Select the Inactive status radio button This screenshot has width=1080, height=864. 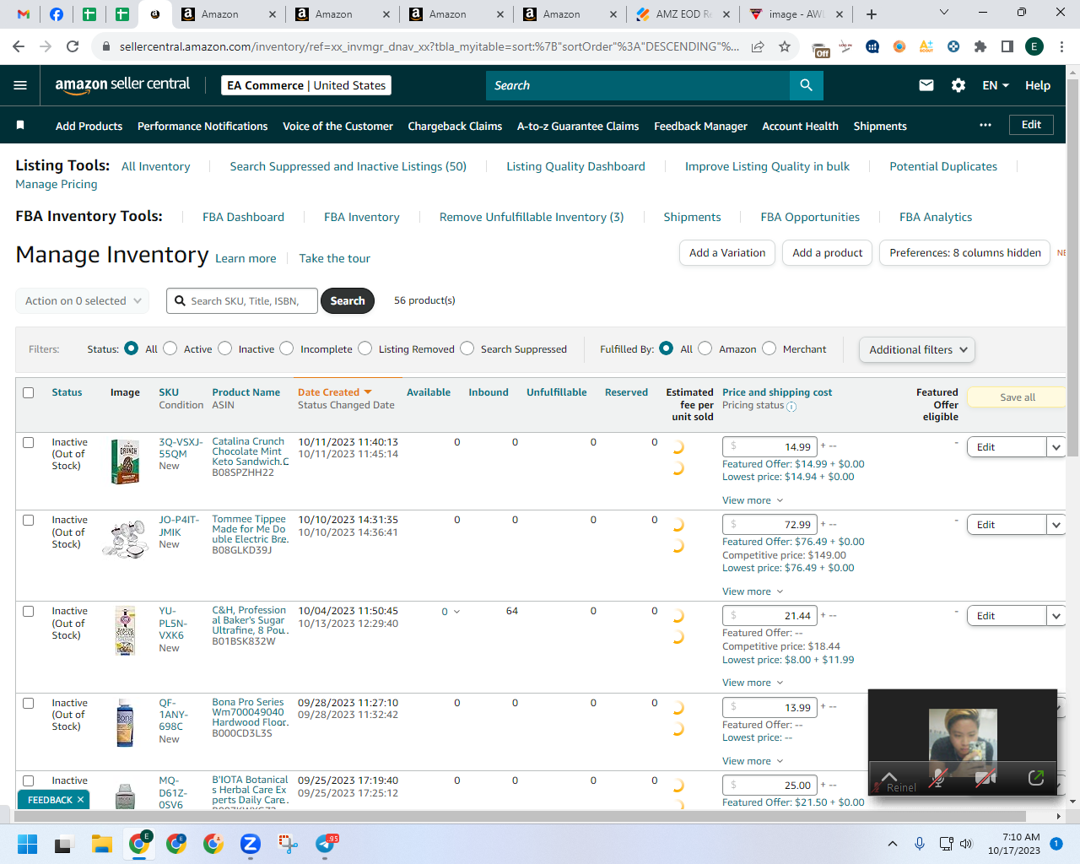pyautogui.click(x=225, y=348)
